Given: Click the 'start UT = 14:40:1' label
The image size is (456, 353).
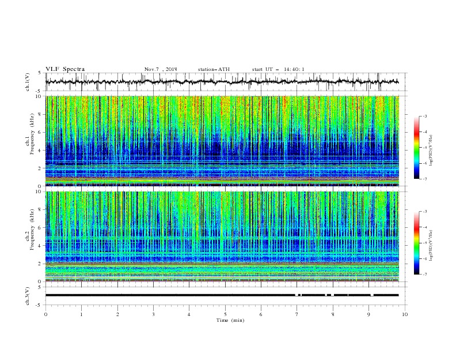Looking at the screenshot, I should click(278, 69).
